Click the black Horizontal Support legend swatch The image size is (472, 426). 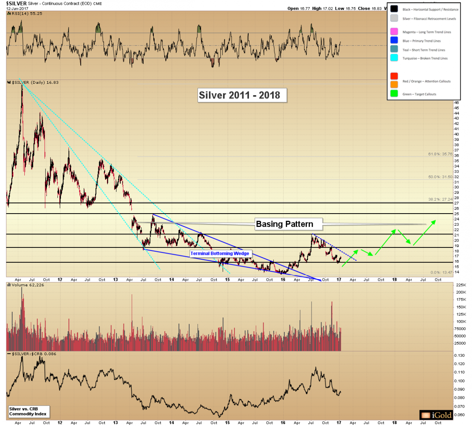tap(394, 9)
